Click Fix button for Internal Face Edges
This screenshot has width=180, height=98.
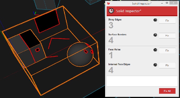[x=167, y=65]
